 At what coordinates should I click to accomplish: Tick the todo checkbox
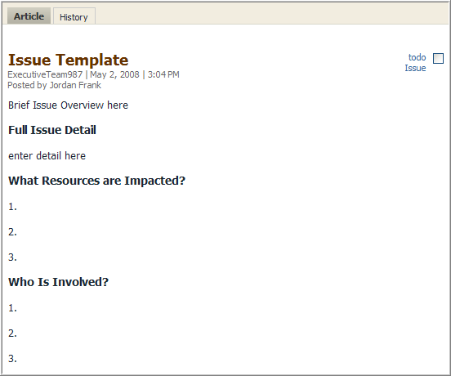pyautogui.click(x=438, y=58)
